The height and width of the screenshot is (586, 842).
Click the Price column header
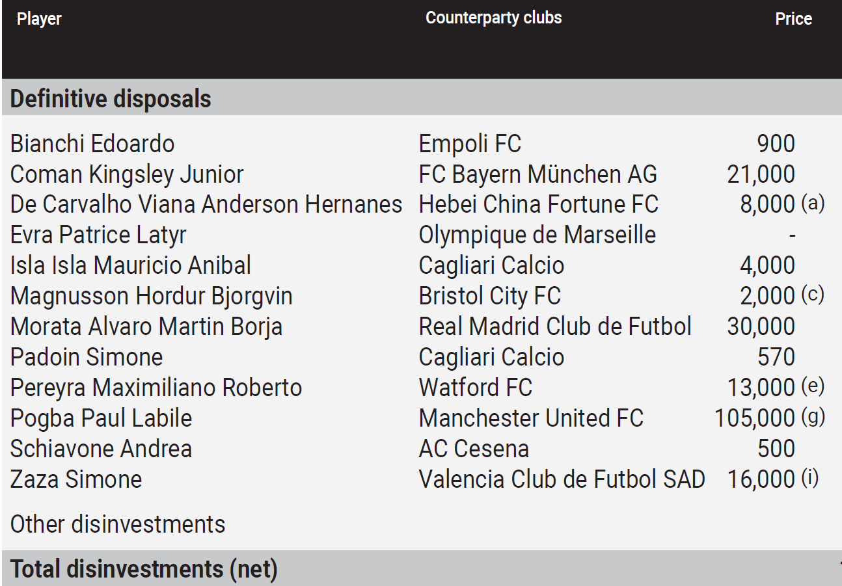click(793, 19)
